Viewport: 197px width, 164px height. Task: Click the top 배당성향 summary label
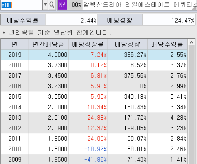click(x=120, y=20)
